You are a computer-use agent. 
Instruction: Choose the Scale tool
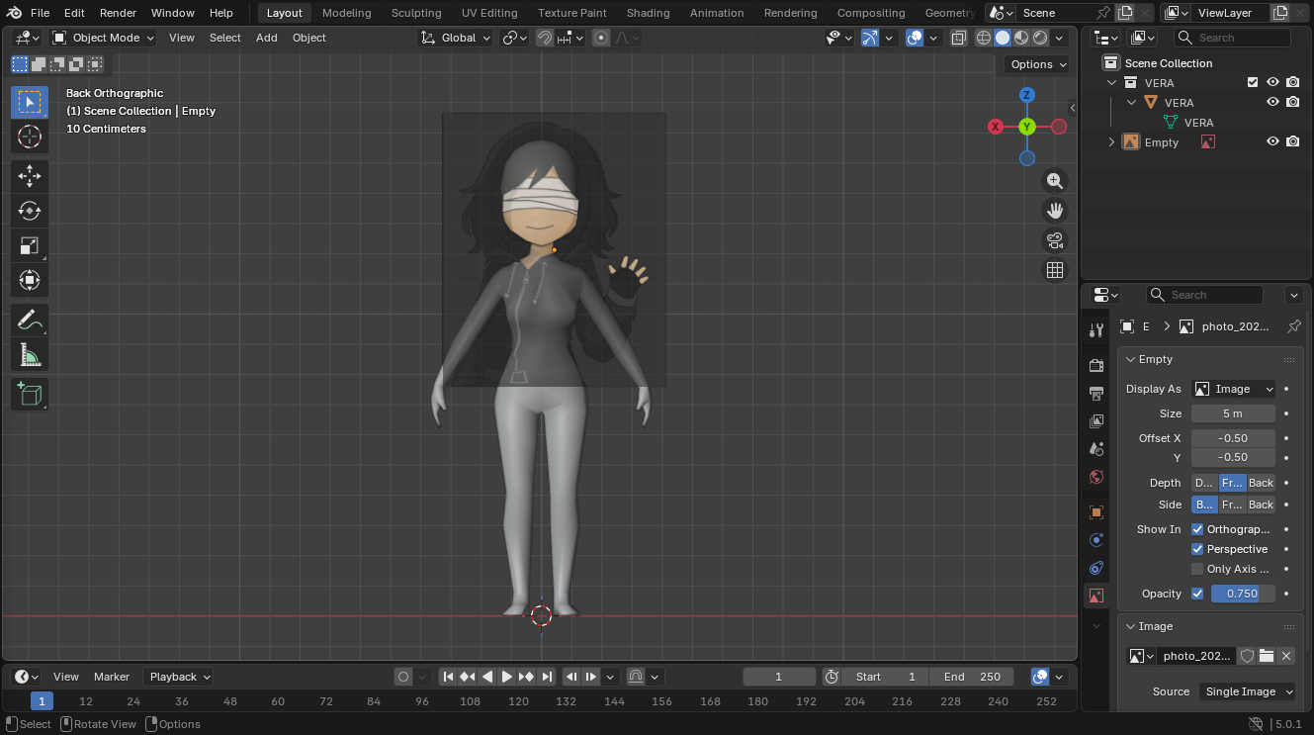coord(30,245)
